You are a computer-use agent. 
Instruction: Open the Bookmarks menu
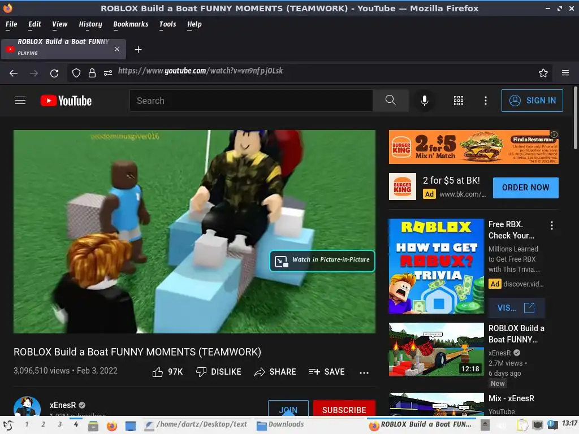131,24
